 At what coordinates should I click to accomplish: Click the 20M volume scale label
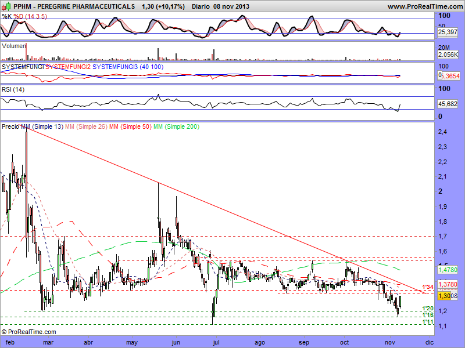(444, 48)
